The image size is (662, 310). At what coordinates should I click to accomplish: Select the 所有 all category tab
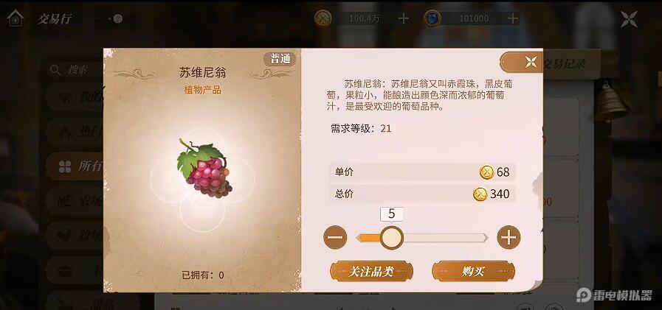(75, 166)
